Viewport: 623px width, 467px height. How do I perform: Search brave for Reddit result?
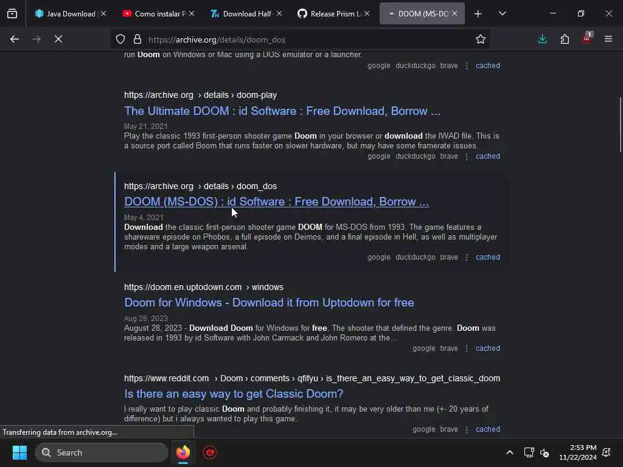(449, 429)
